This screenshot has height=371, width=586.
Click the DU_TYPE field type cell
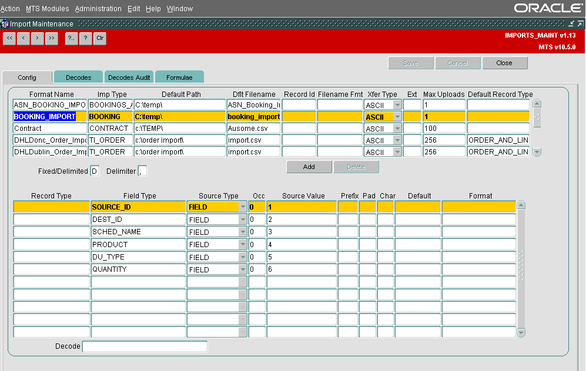(138, 257)
